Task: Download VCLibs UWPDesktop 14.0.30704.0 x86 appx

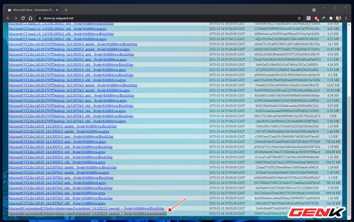Action: 67,121
